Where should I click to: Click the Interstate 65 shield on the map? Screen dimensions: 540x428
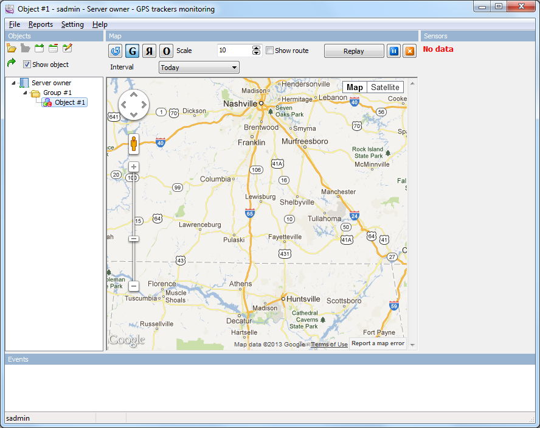(250, 213)
